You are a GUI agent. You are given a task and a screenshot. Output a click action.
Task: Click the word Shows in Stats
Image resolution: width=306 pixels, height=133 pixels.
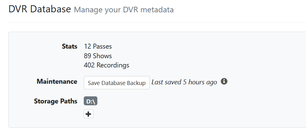click(x=102, y=56)
